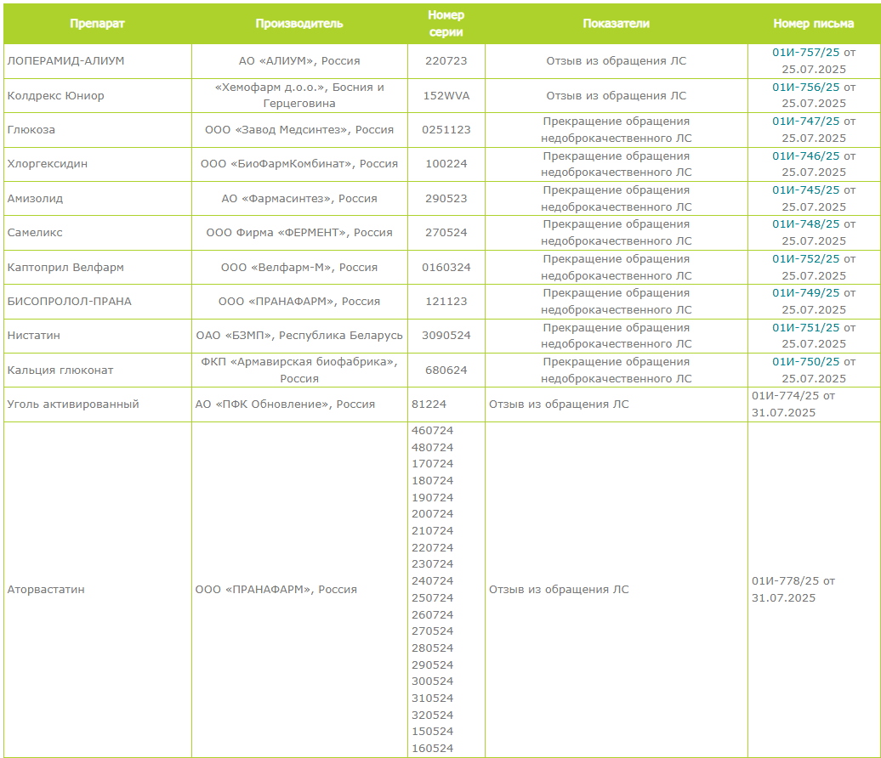Click Аторвастатин series number 160524

pos(432,749)
